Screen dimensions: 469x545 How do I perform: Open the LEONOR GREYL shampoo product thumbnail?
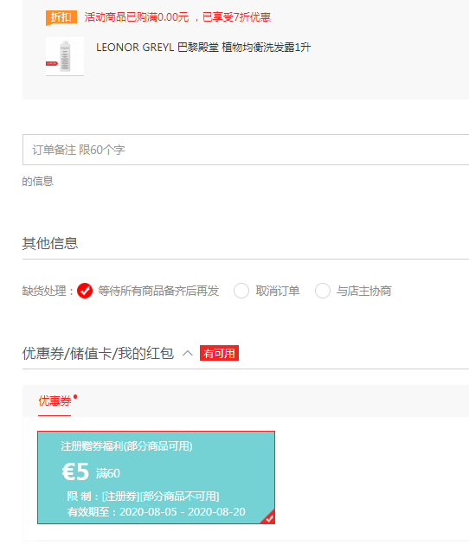point(65,56)
